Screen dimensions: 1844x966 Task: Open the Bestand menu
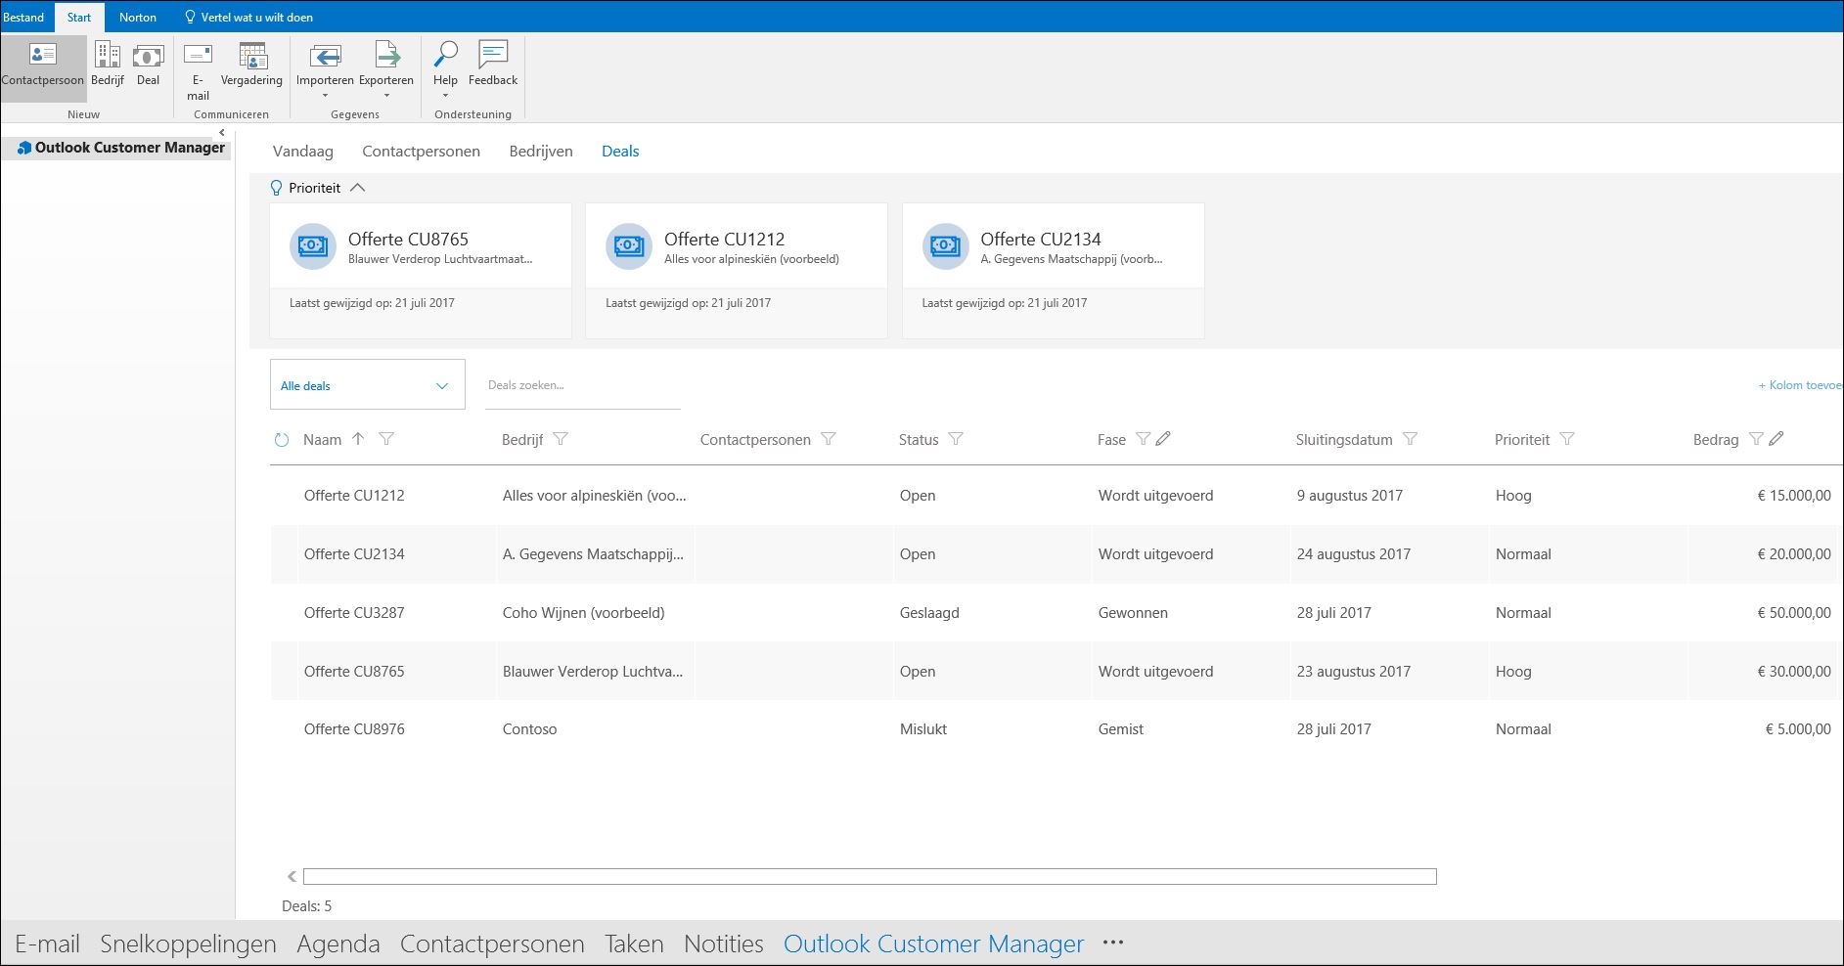[23, 17]
